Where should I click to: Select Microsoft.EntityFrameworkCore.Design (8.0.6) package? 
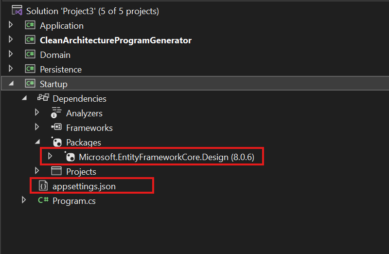pos(166,157)
